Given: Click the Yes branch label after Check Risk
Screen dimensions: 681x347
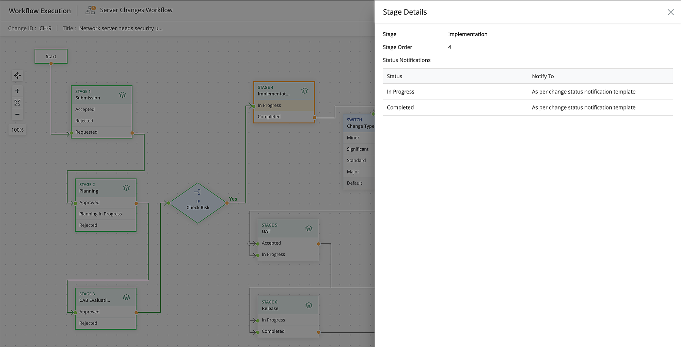Looking at the screenshot, I should [x=233, y=199].
